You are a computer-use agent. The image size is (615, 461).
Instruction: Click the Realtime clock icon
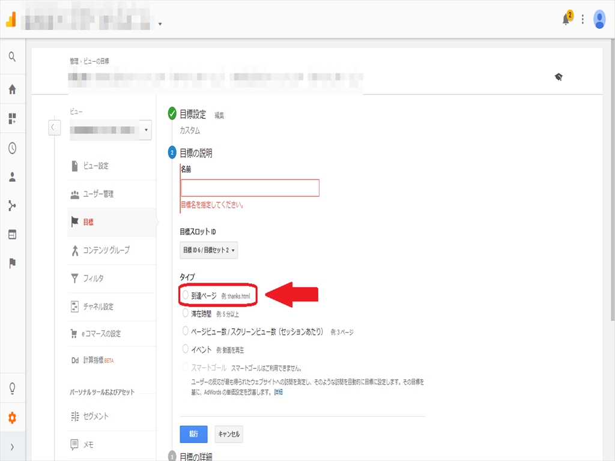[x=12, y=148]
